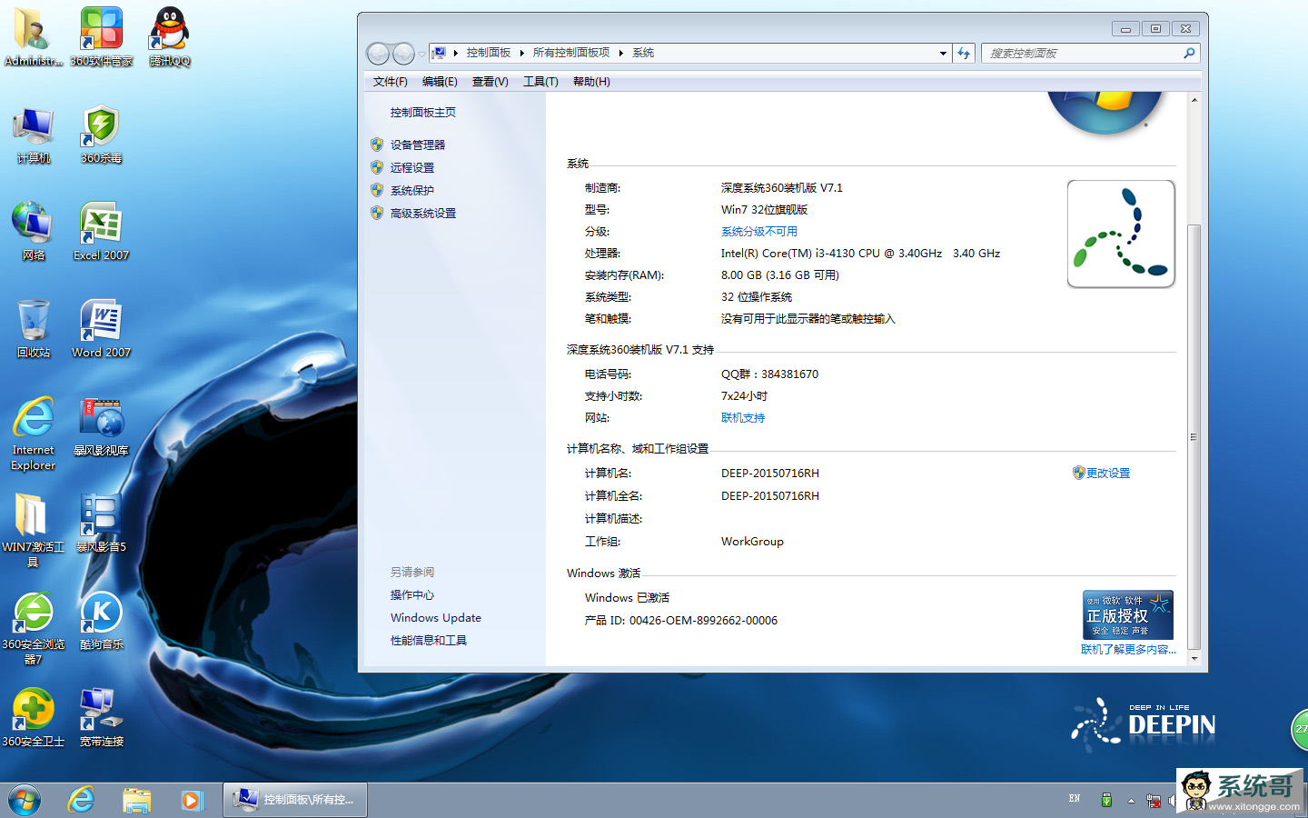The height and width of the screenshot is (818, 1308).
Task: Click the scroll-down arrow of the window scrollbar
Action: [x=1194, y=658]
